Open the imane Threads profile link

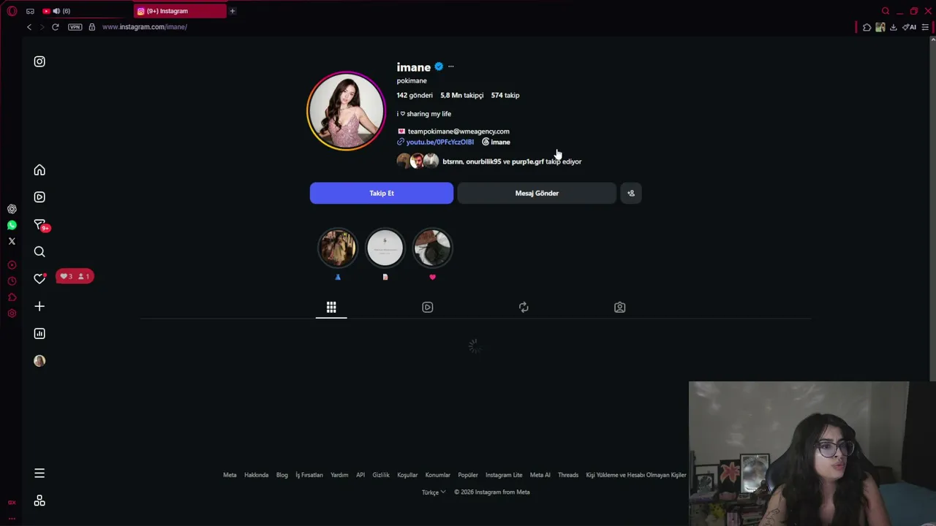tap(496, 142)
